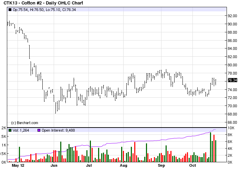Click the 78.00 price axis label

(x=232, y=73)
